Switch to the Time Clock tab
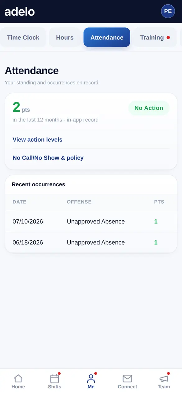 [x=23, y=38]
